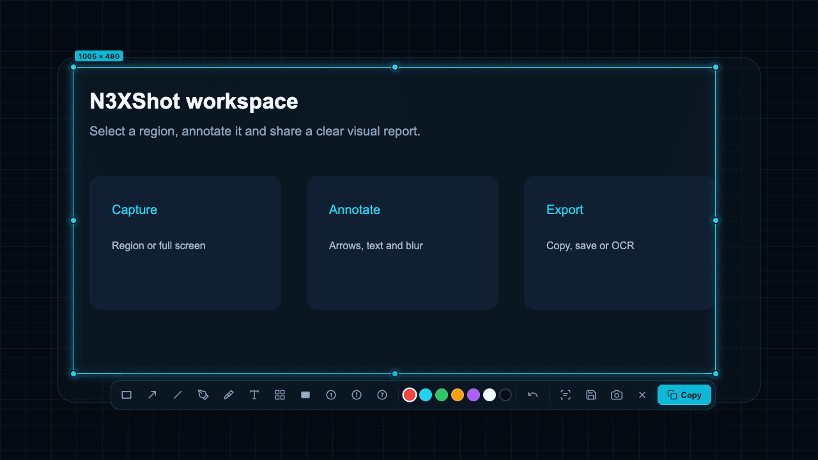Image resolution: width=818 pixels, height=460 pixels.
Task: Select the blur fill tool
Action: (305, 395)
